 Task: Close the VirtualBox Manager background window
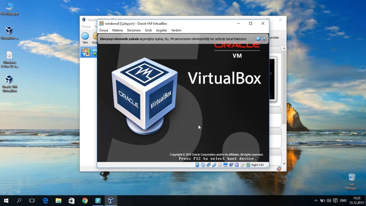coord(280,20)
